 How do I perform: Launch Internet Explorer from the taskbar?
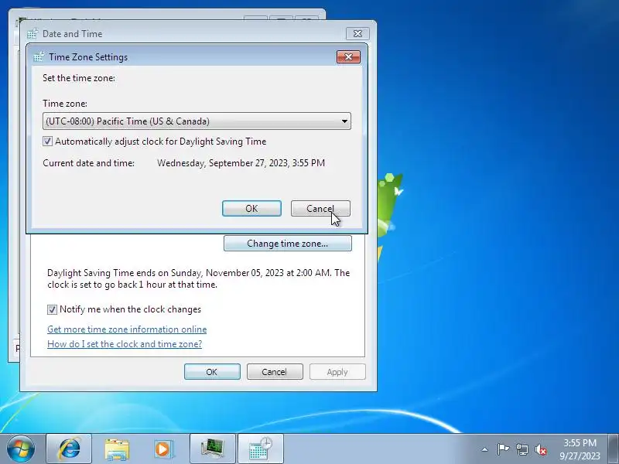point(69,449)
